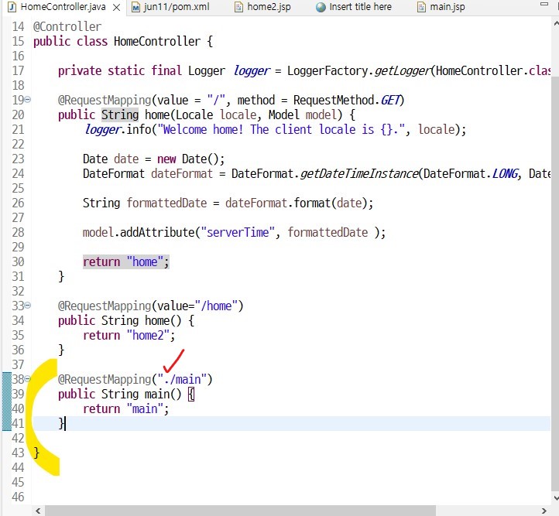Viewport: 559px width, 516px height.
Task: Close the HomeController.java editor tab
Action: 116,8
